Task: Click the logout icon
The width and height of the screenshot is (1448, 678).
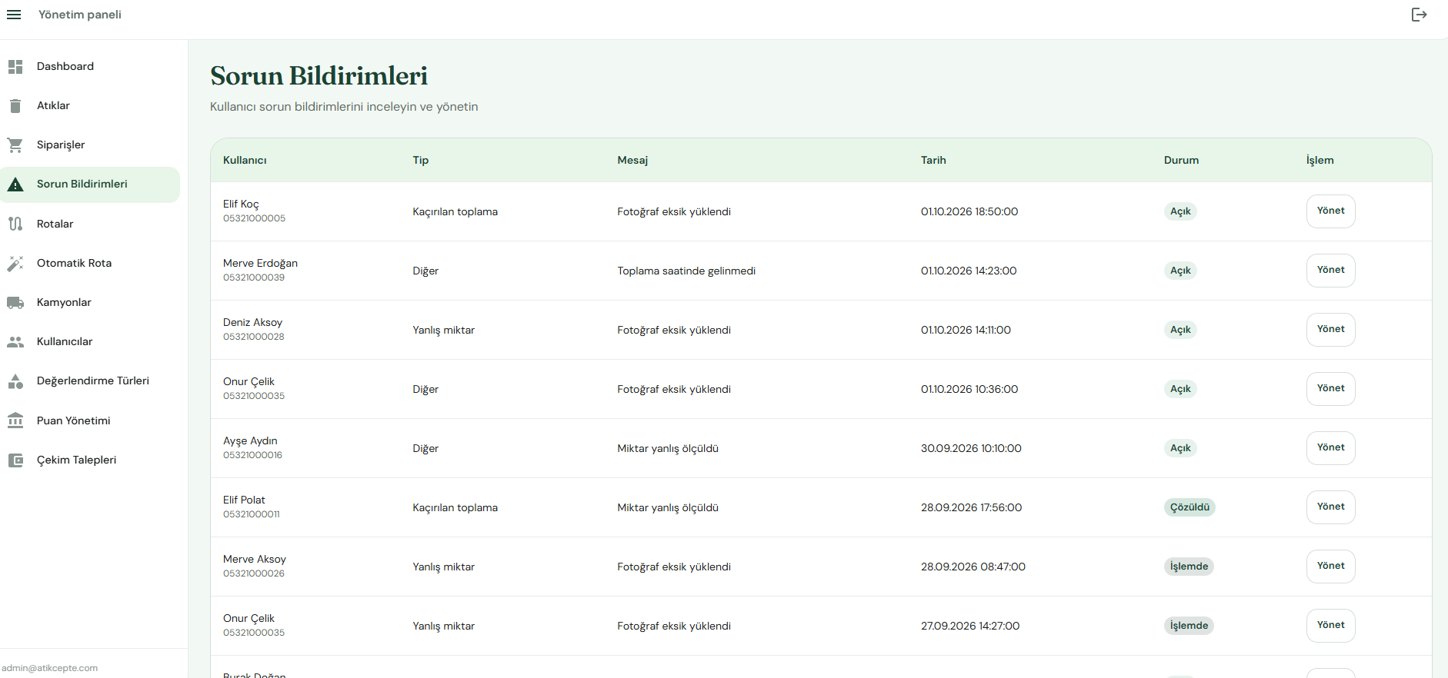Action: 1420,15
